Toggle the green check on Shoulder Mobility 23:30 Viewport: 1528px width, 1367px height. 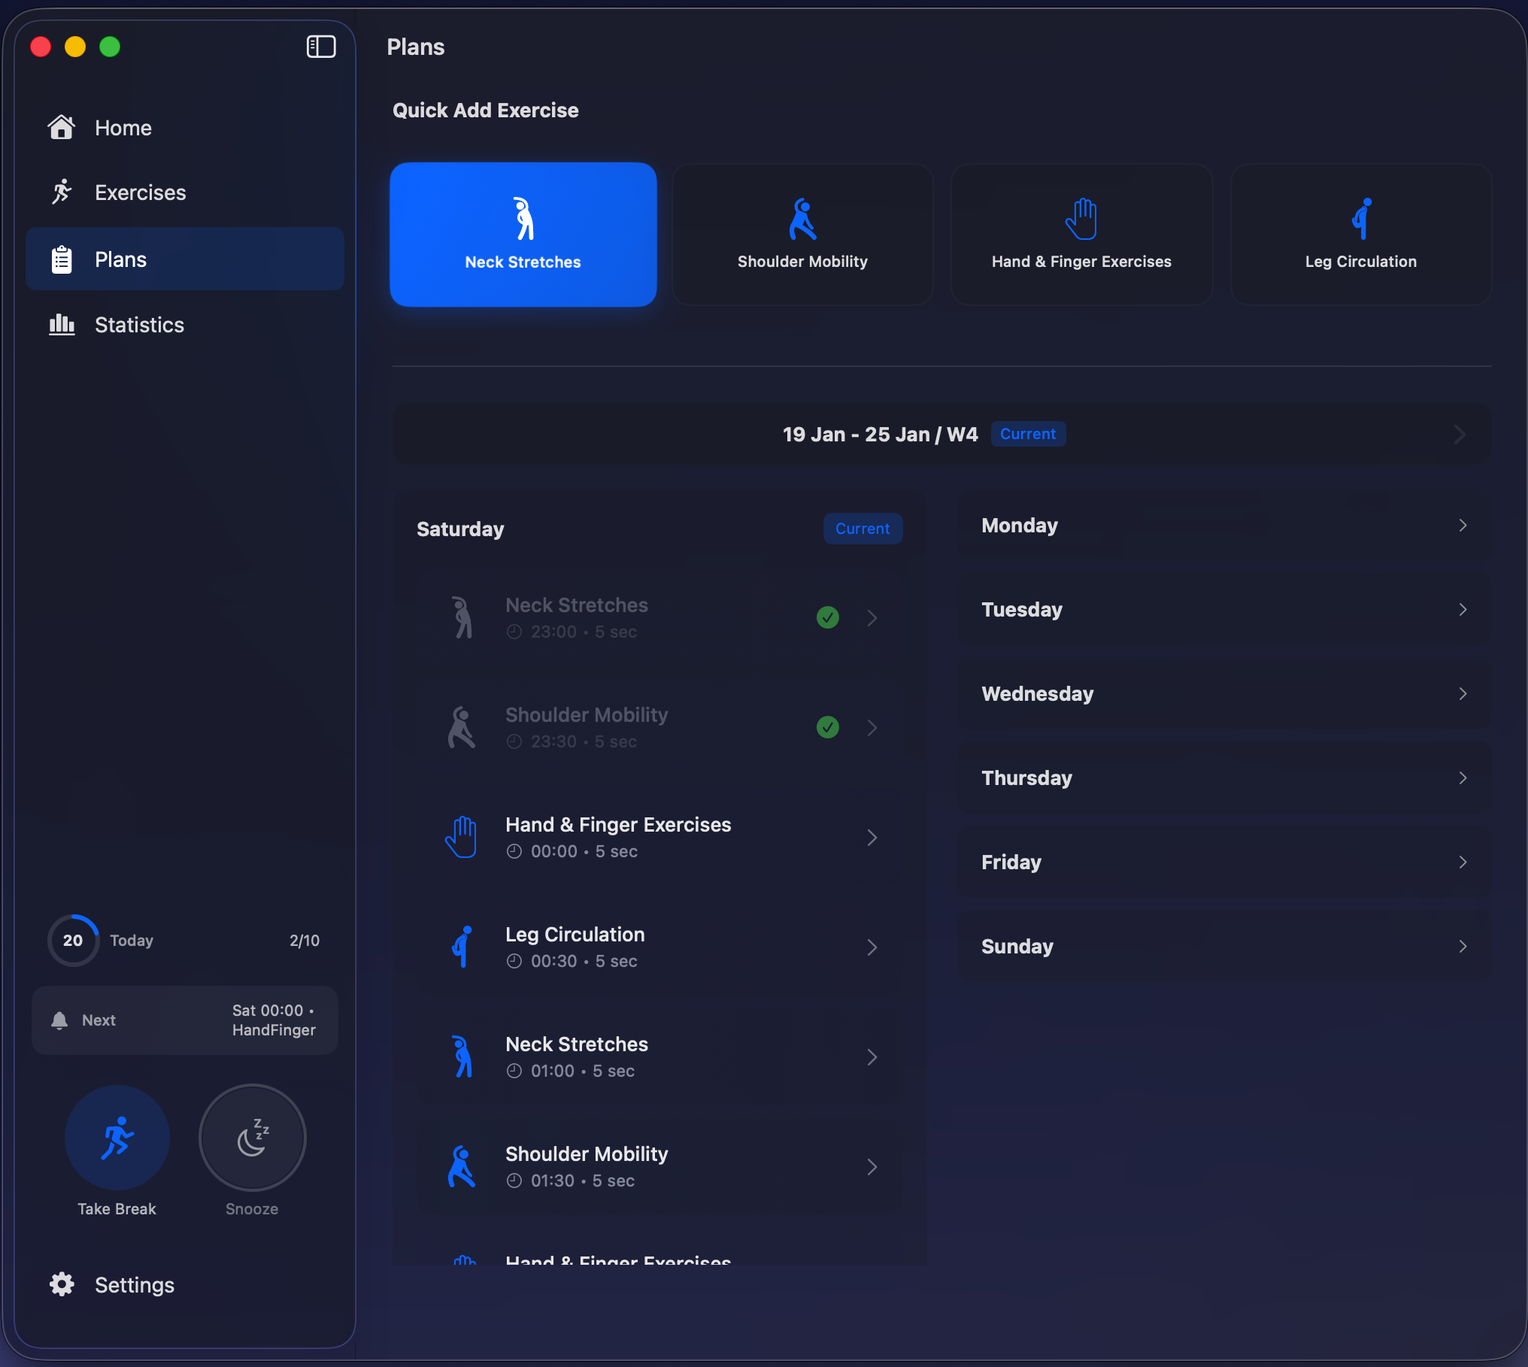(x=828, y=727)
